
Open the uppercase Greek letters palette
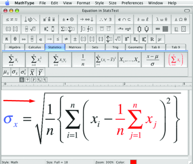pos(181,19)
